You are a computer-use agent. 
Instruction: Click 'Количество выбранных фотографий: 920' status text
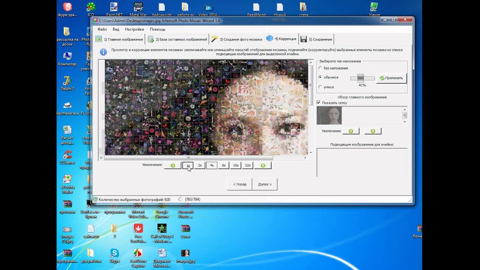pyautogui.click(x=134, y=199)
